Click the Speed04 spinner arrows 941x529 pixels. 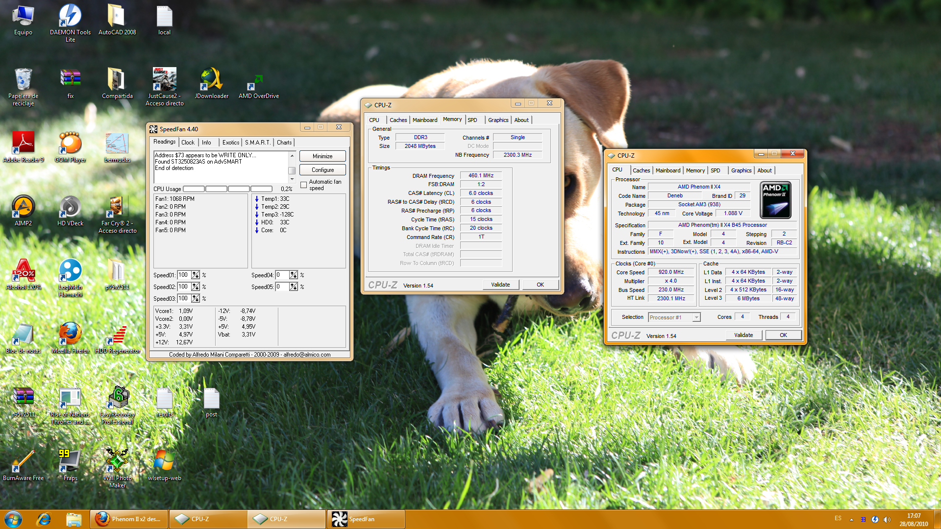[x=293, y=275]
